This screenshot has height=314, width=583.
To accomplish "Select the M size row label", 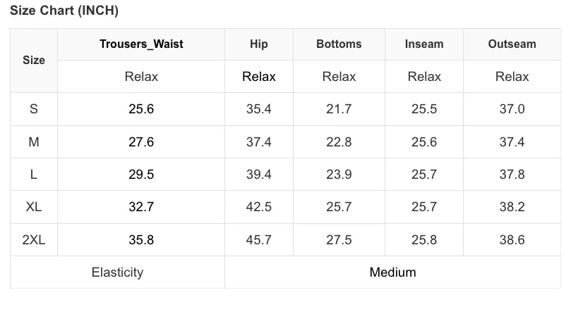I will pyautogui.click(x=34, y=142).
